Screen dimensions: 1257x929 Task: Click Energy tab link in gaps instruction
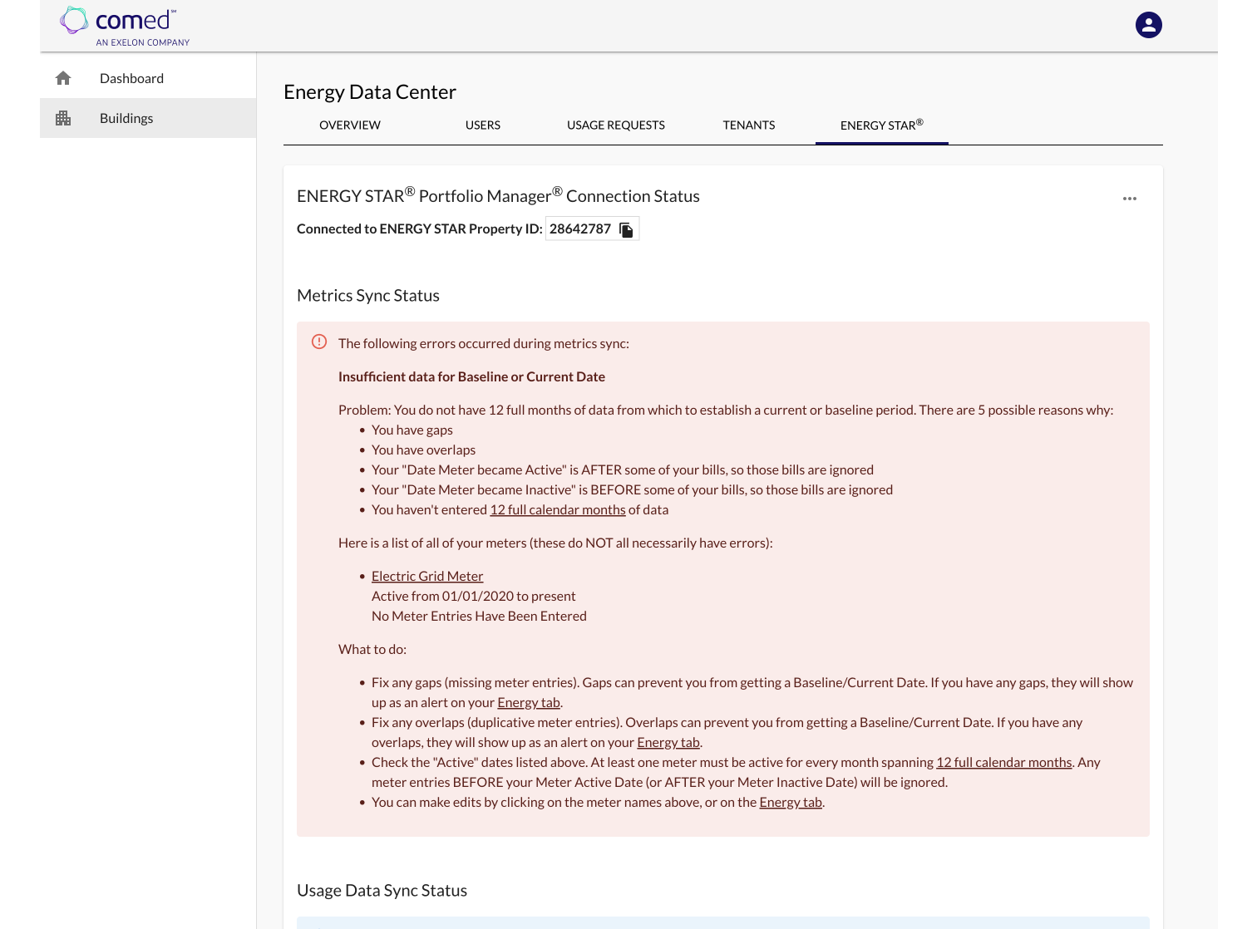[529, 702]
